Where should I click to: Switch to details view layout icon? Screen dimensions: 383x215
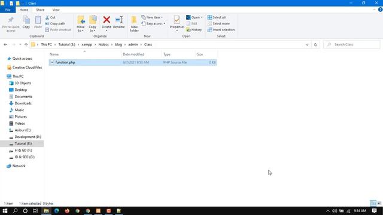tap(373, 203)
